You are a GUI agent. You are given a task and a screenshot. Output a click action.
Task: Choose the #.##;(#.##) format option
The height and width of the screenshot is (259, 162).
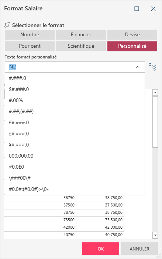point(75,111)
